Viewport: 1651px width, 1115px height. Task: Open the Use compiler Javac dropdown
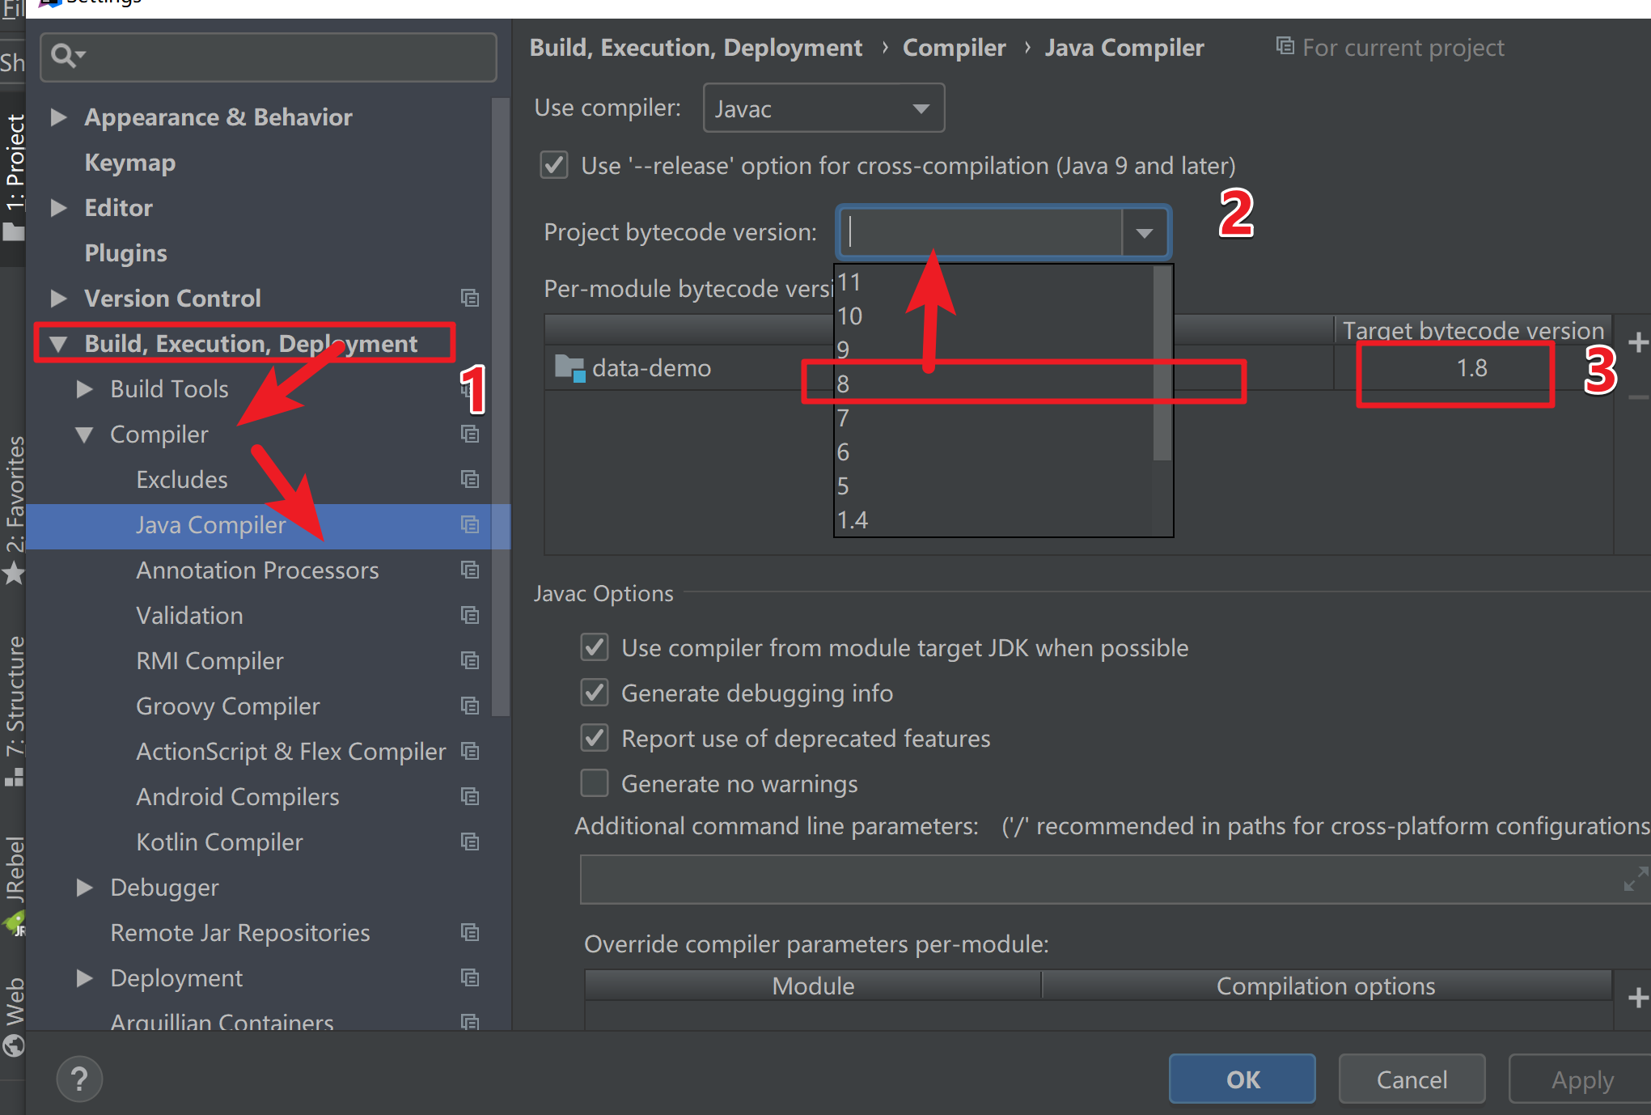(823, 108)
